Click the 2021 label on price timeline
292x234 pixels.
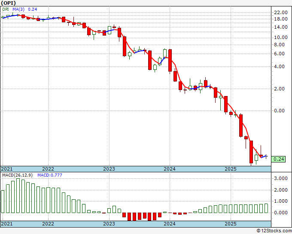point(7,169)
